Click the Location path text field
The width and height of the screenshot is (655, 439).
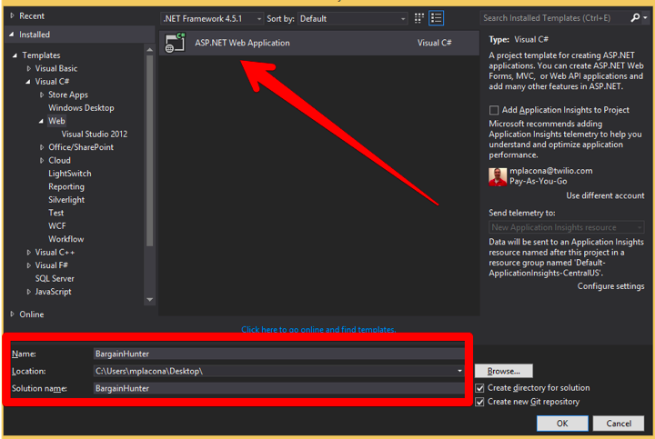274,371
